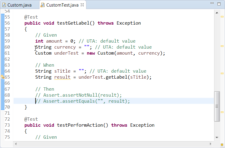The width and height of the screenshot is (225, 148).
Task: Click the vertical scrollbar down arrow
Action: coord(217,137)
